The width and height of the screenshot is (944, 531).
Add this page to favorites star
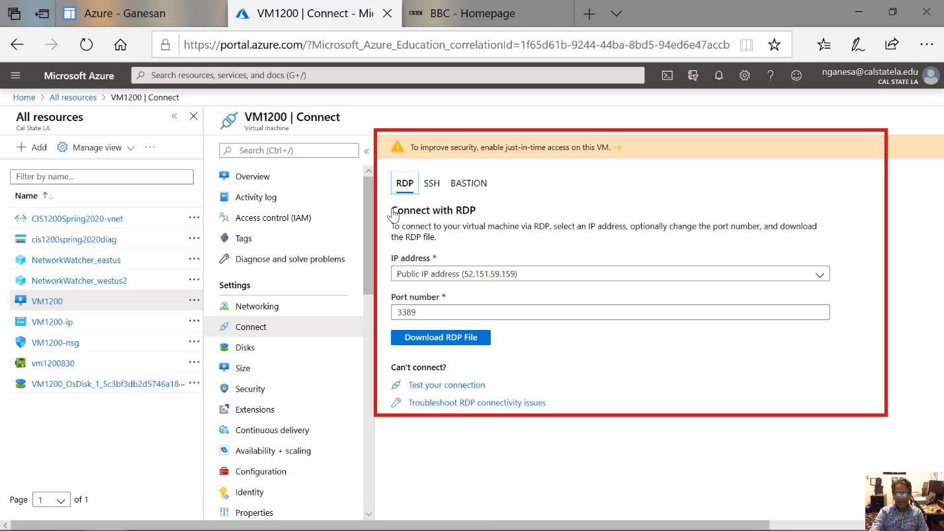pos(774,44)
